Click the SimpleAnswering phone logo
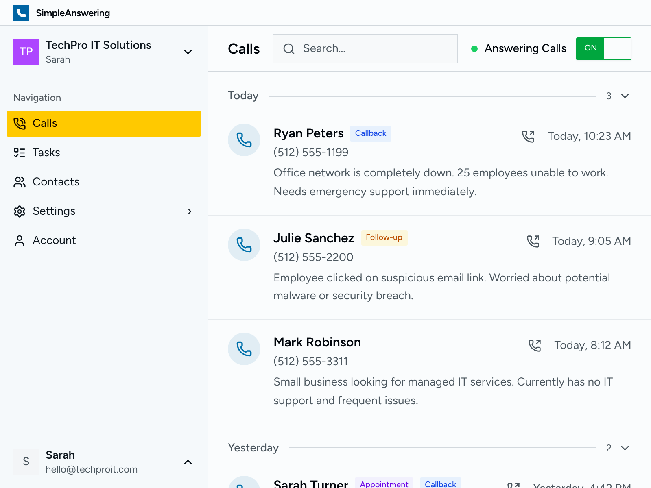This screenshot has height=488, width=651. click(21, 13)
